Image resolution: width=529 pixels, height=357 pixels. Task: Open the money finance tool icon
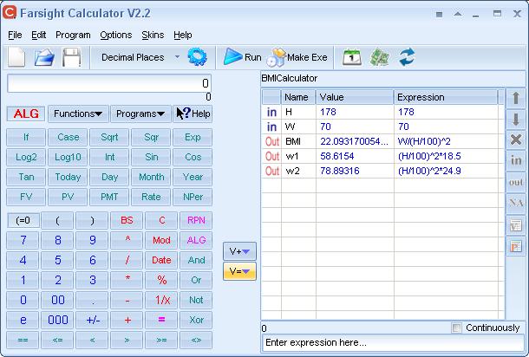pos(379,57)
